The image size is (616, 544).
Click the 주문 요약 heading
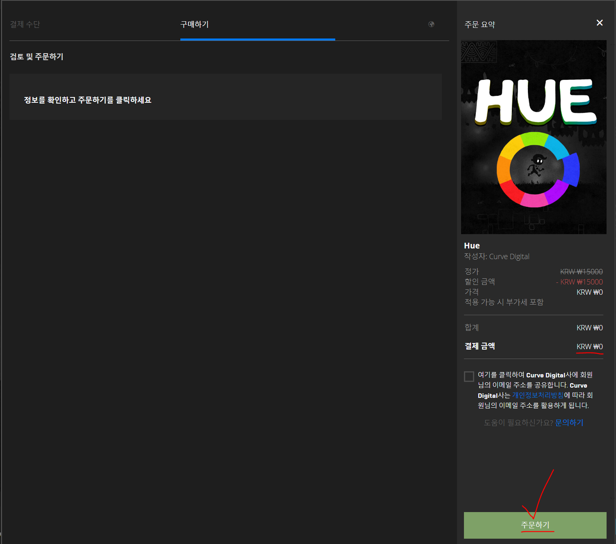point(480,25)
